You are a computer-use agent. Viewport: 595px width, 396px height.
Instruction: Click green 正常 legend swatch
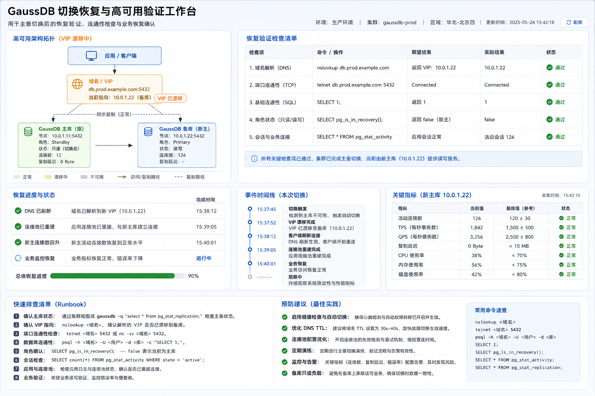(17, 177)
